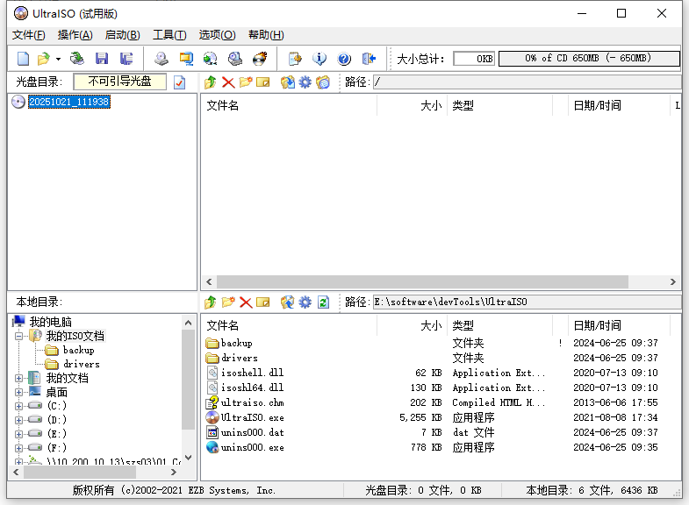Viewport: 689px width, 505px height.
Task: Click the Burn CD/DVD image flame icon
Action: (x=260, y=59)
